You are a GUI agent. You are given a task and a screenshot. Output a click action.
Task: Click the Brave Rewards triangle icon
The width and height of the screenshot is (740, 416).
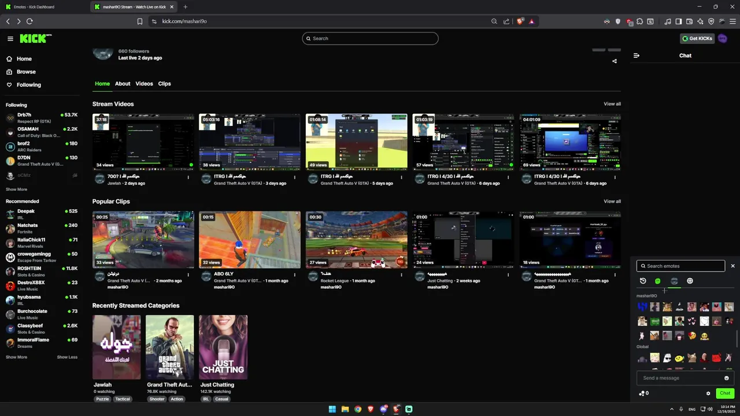coord(531,21)
